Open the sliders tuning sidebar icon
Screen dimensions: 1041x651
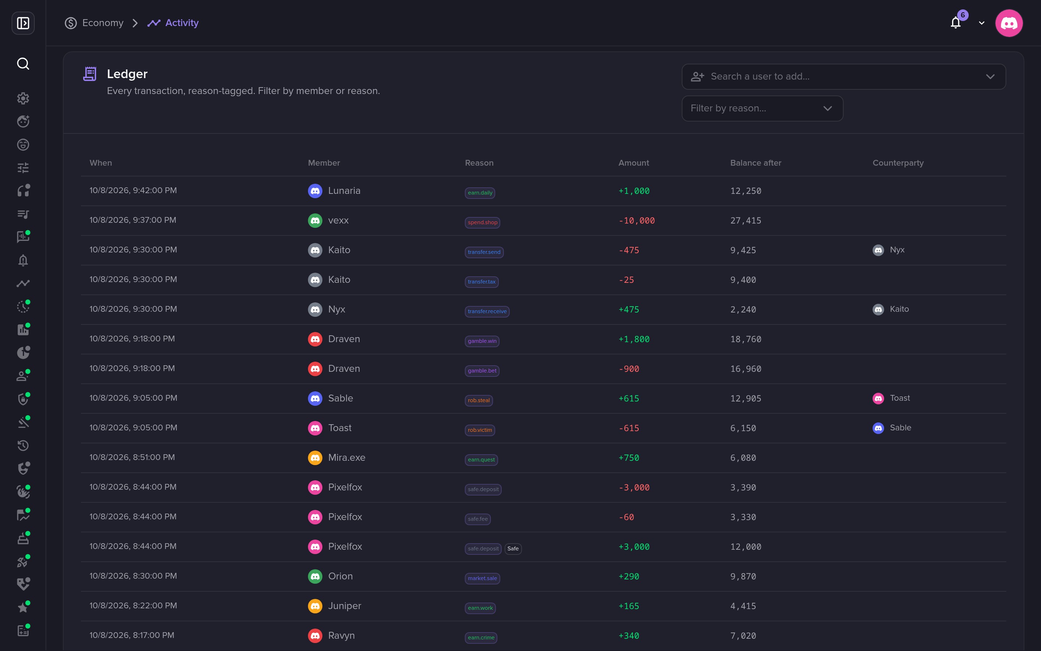(x=23, y=167)
